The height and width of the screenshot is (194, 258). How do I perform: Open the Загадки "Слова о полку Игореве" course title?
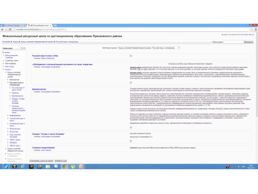[48, 134]
